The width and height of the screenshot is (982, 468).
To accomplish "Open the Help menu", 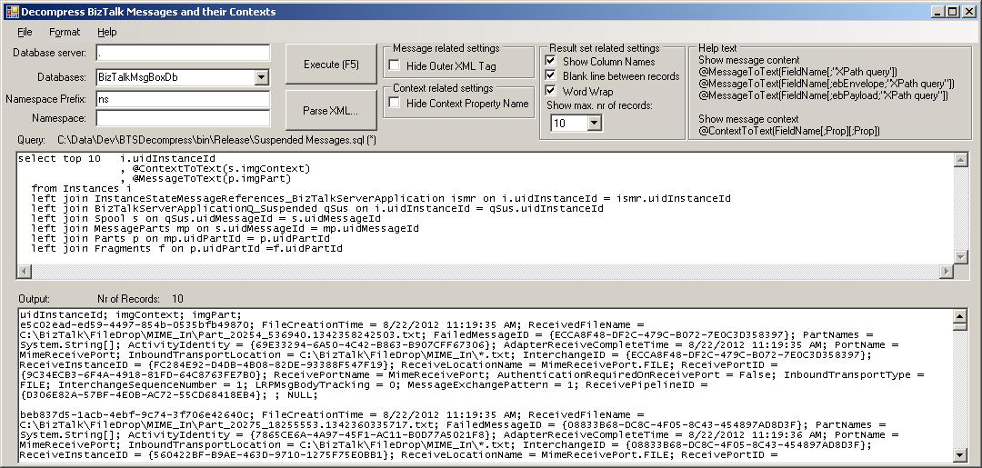I will [x=106, y=32].
